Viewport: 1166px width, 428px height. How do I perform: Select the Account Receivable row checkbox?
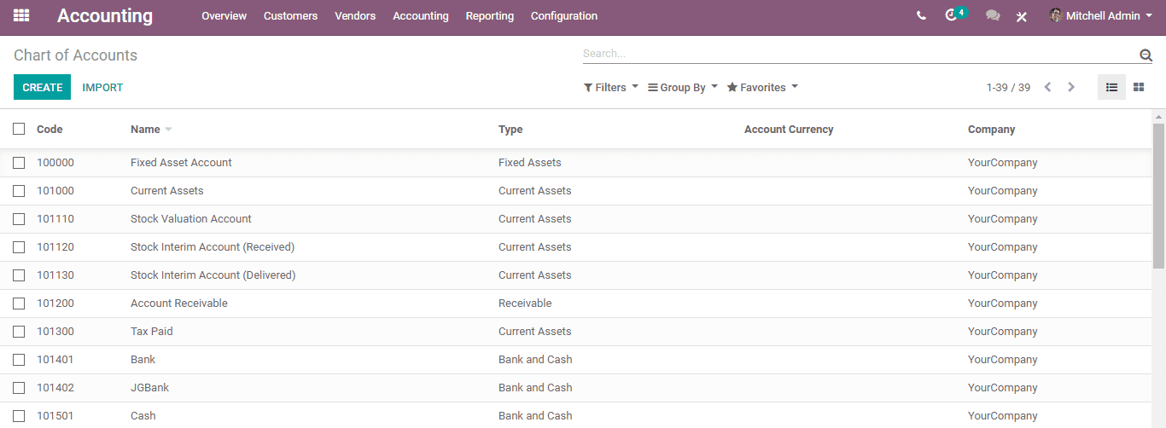[x=19, y=304]
